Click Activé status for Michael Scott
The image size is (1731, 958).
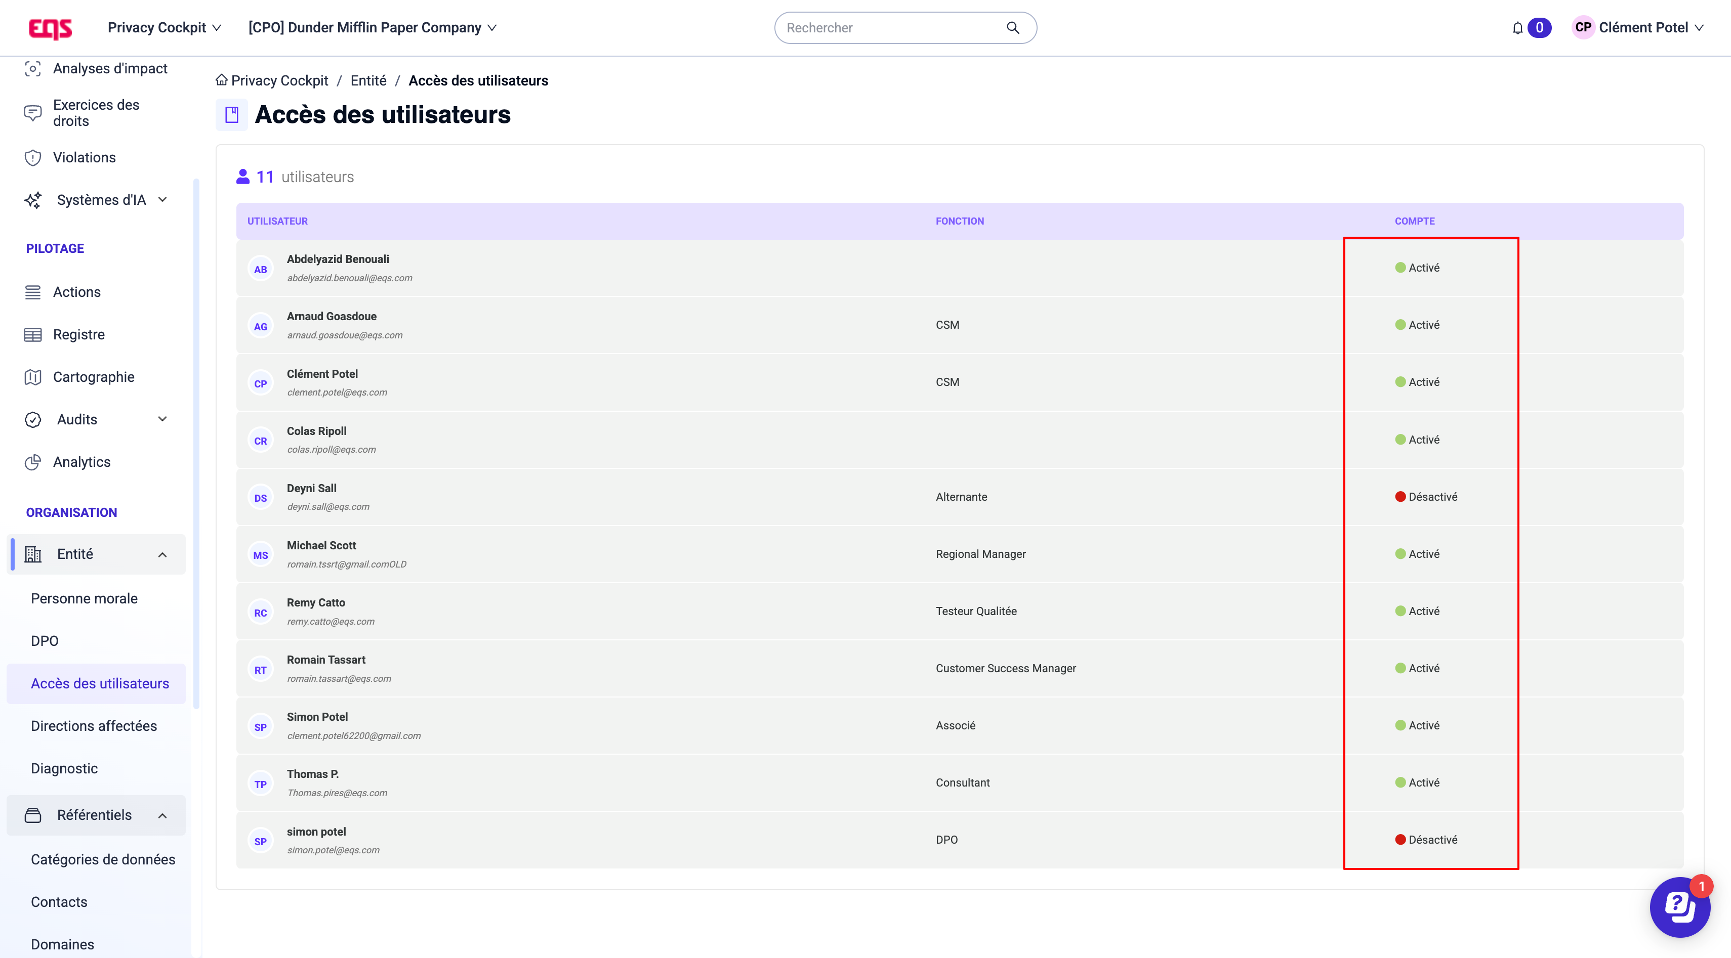coord(1417,554)
